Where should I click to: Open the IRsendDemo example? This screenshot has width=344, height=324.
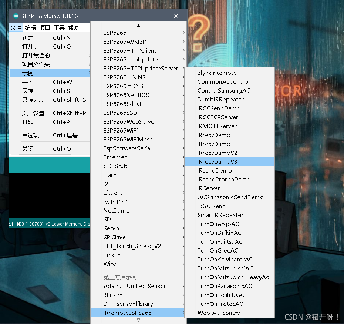(229, 171)
